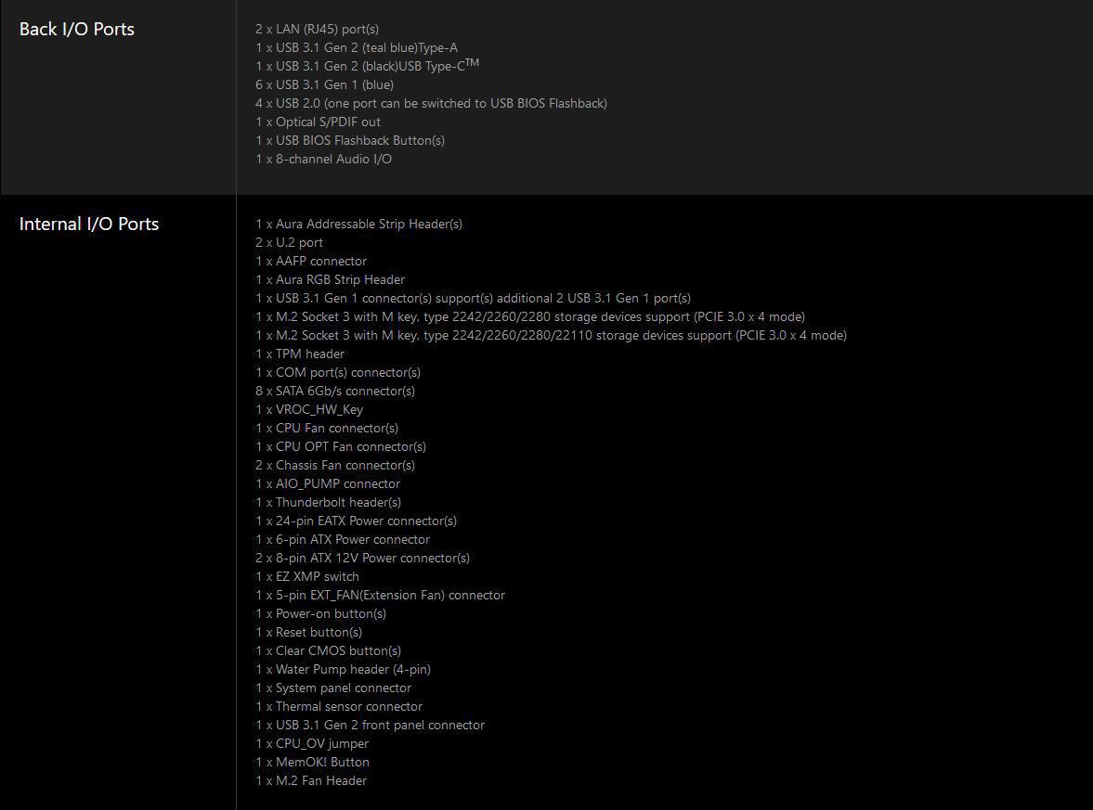The width and height of the screenshot is (1093, 810).
Task: Select the 2 x LAN (RJ45) port line
Action: tap(318, 30)
